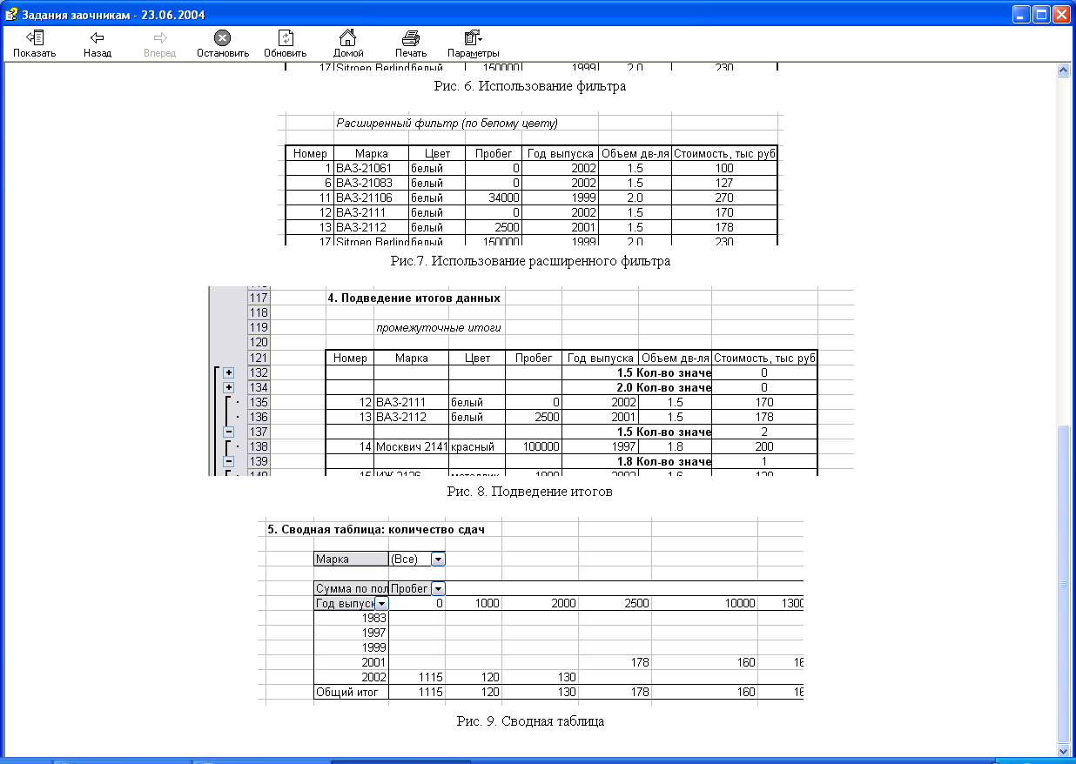Click the 'промежуточные итоги' cell

(x=439, y=328)
